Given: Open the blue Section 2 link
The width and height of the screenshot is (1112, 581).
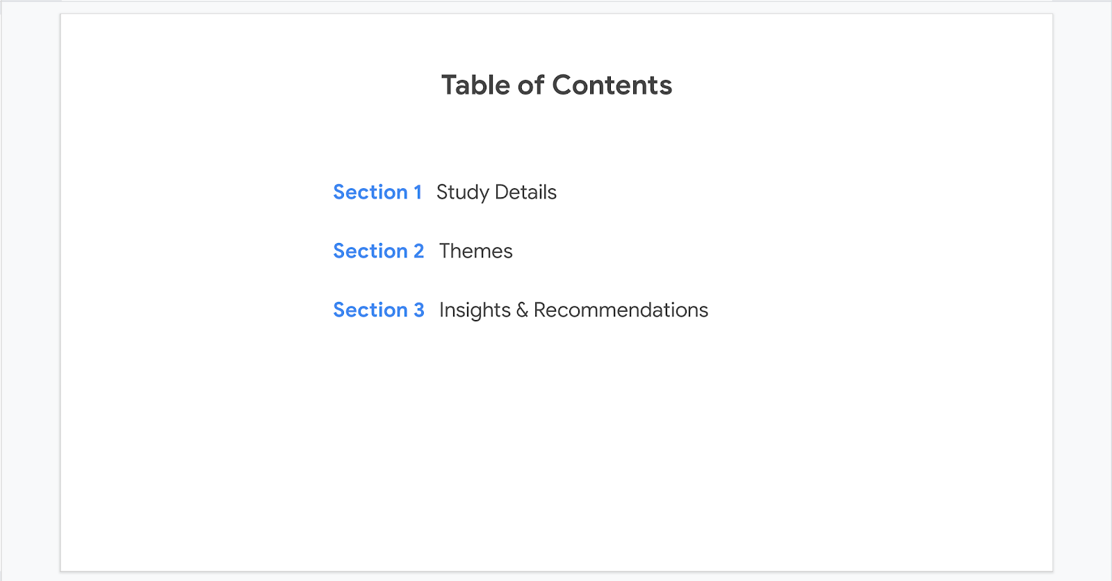Looking at the screenshot, I should pos(378,251).
